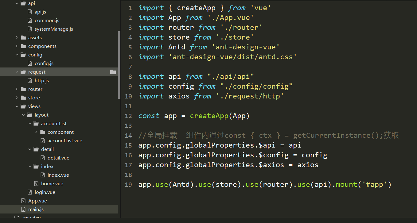This screenshot has width=417, height=223.
Task: Click the accountList.vue file icon
Action: (43, 141)
